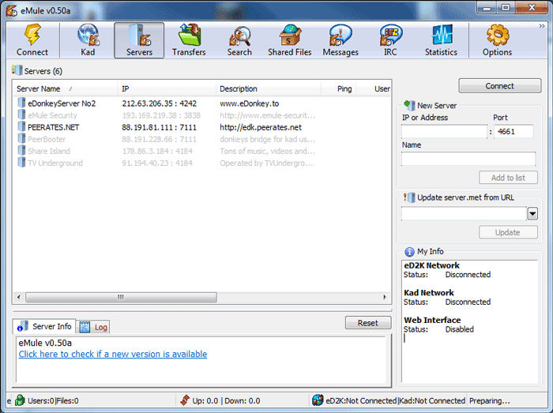Click eD2K:Not Connected status text
This screenshot has width=553, height=413.
tap(361, 400)
